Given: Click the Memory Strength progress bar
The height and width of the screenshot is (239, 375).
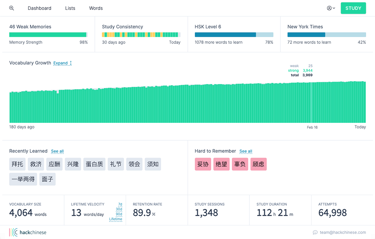Looking at the screenshot, I should [x=48, y=35].
